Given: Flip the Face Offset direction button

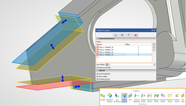Looking at the screenshot, I should [x=107, y=65].
